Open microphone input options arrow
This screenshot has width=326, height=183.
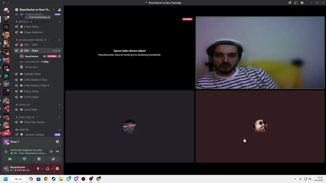point(42,169)
